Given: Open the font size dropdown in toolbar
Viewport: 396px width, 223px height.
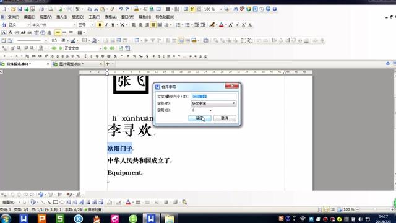Looking at the screenshot, I should [x=92, y=25].
